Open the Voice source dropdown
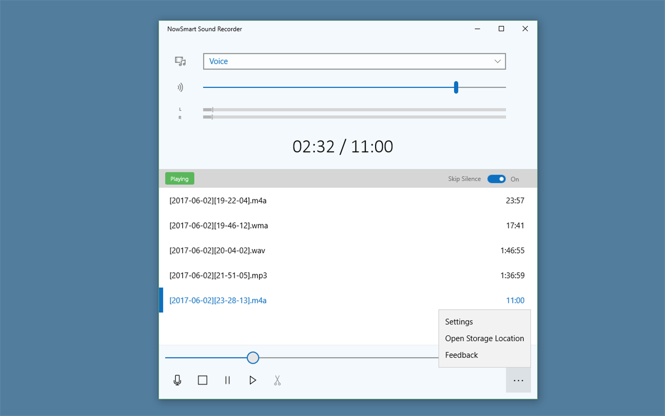The image size is (665, 416). click(x=355, y=61)
